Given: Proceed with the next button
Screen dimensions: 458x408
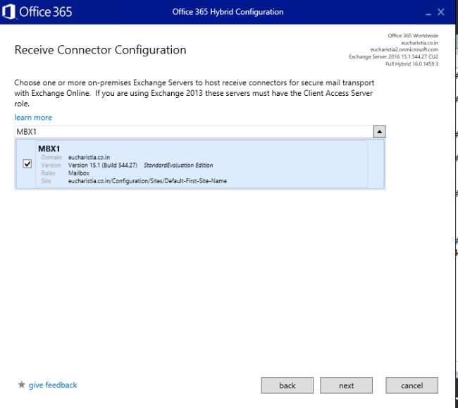Looking at the screenshot, I should click(346, 385).
